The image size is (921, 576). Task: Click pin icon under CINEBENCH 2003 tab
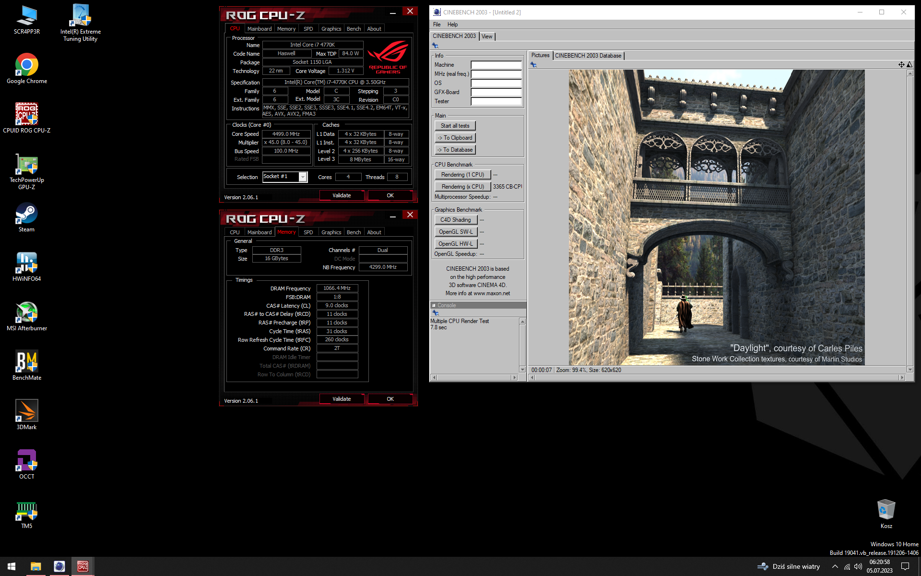436,46
